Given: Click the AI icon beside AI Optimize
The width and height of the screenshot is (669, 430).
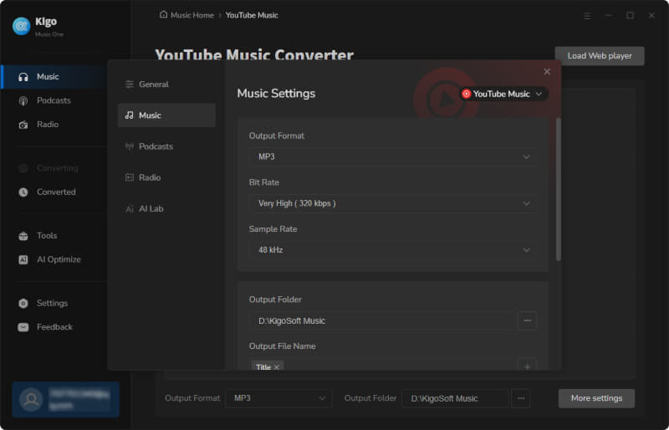Looking at the screenshot, I should (x=23, y=259).
